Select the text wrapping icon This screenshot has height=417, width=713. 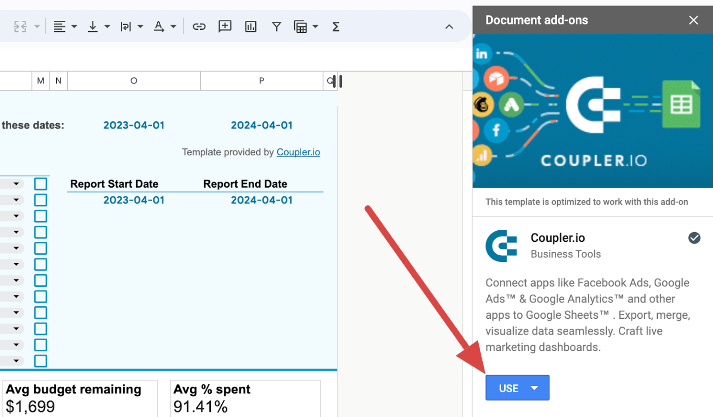[126, 26]
